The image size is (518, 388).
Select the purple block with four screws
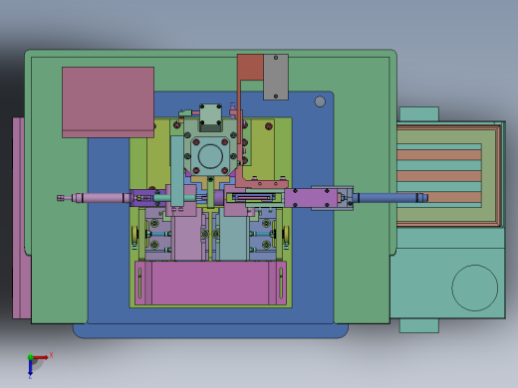click(x=311, y=198)
